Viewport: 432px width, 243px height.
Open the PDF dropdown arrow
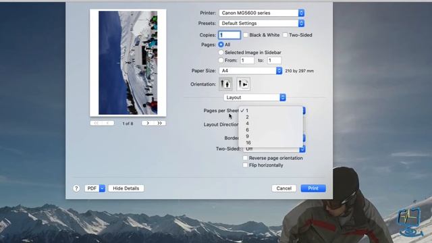coord(102,188)
